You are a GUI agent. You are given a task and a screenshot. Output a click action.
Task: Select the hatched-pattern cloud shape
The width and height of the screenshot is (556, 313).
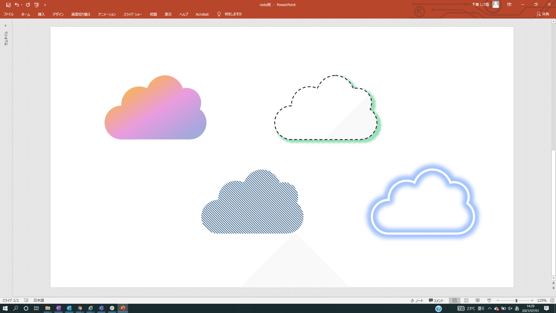pos(253,202)
